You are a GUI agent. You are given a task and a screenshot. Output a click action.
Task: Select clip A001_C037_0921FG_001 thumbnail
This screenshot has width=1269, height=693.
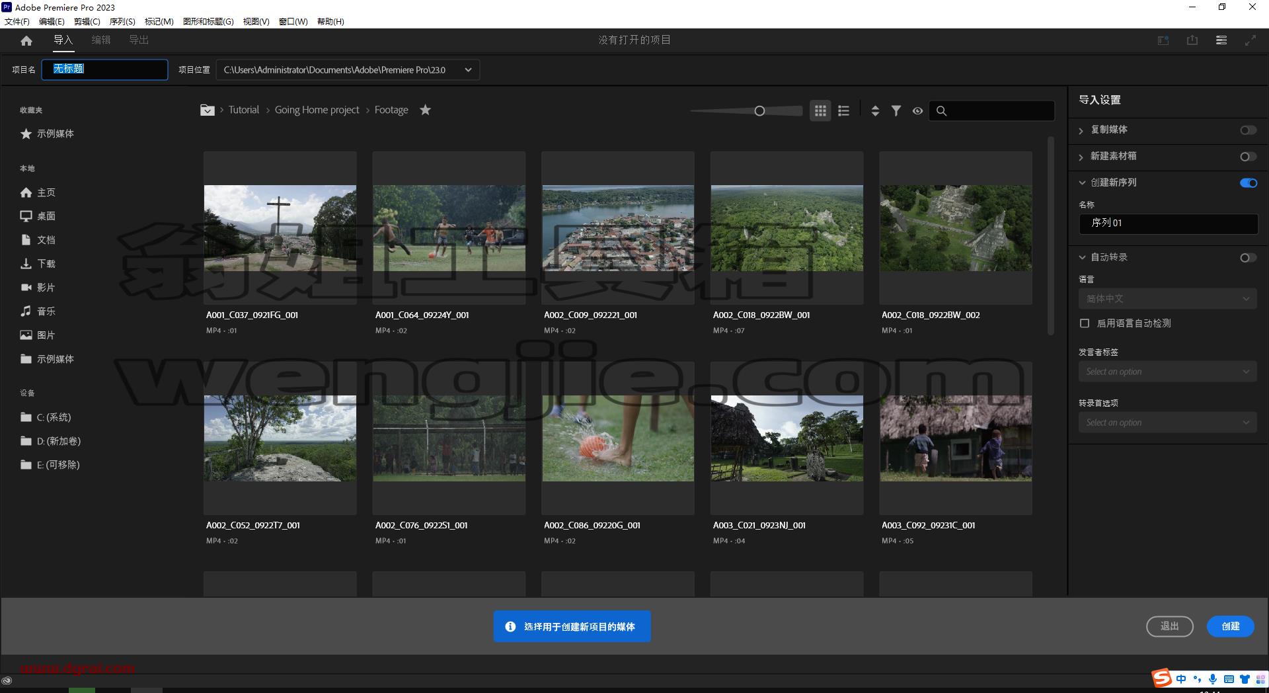280,228
